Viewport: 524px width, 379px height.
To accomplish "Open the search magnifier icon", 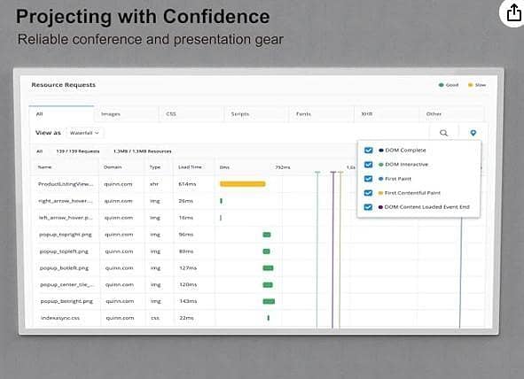I will tap(443, 133).
